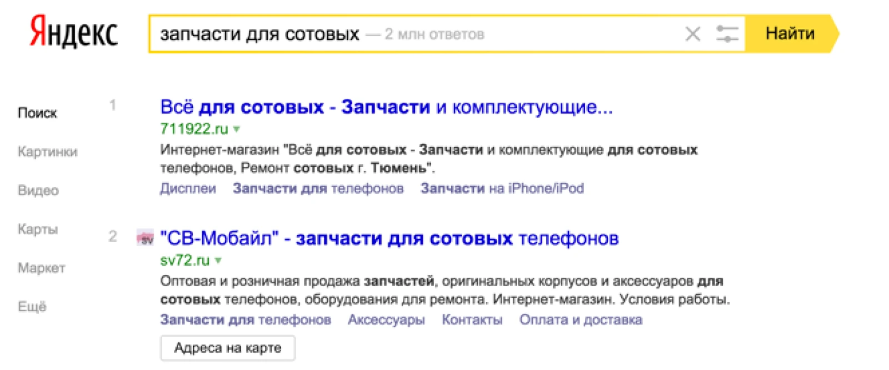The height and width of the screenshot is (370, 889).
Task: Open the Оплата и доставка sitelink
Action: tap(581, 320)
